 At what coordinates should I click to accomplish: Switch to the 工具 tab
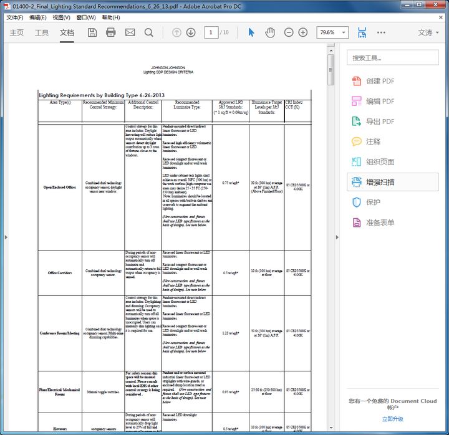coord(42,32)
